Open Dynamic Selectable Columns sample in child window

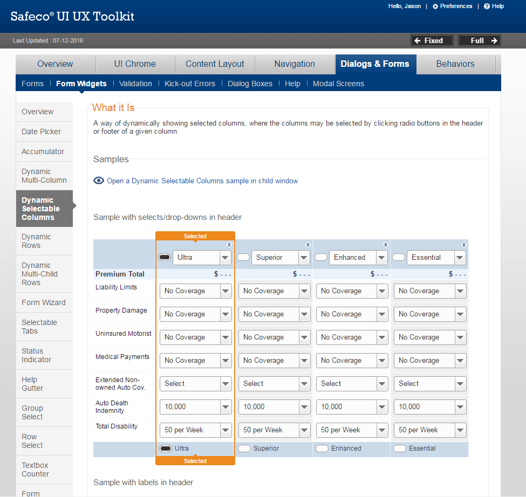coord(202,181)
